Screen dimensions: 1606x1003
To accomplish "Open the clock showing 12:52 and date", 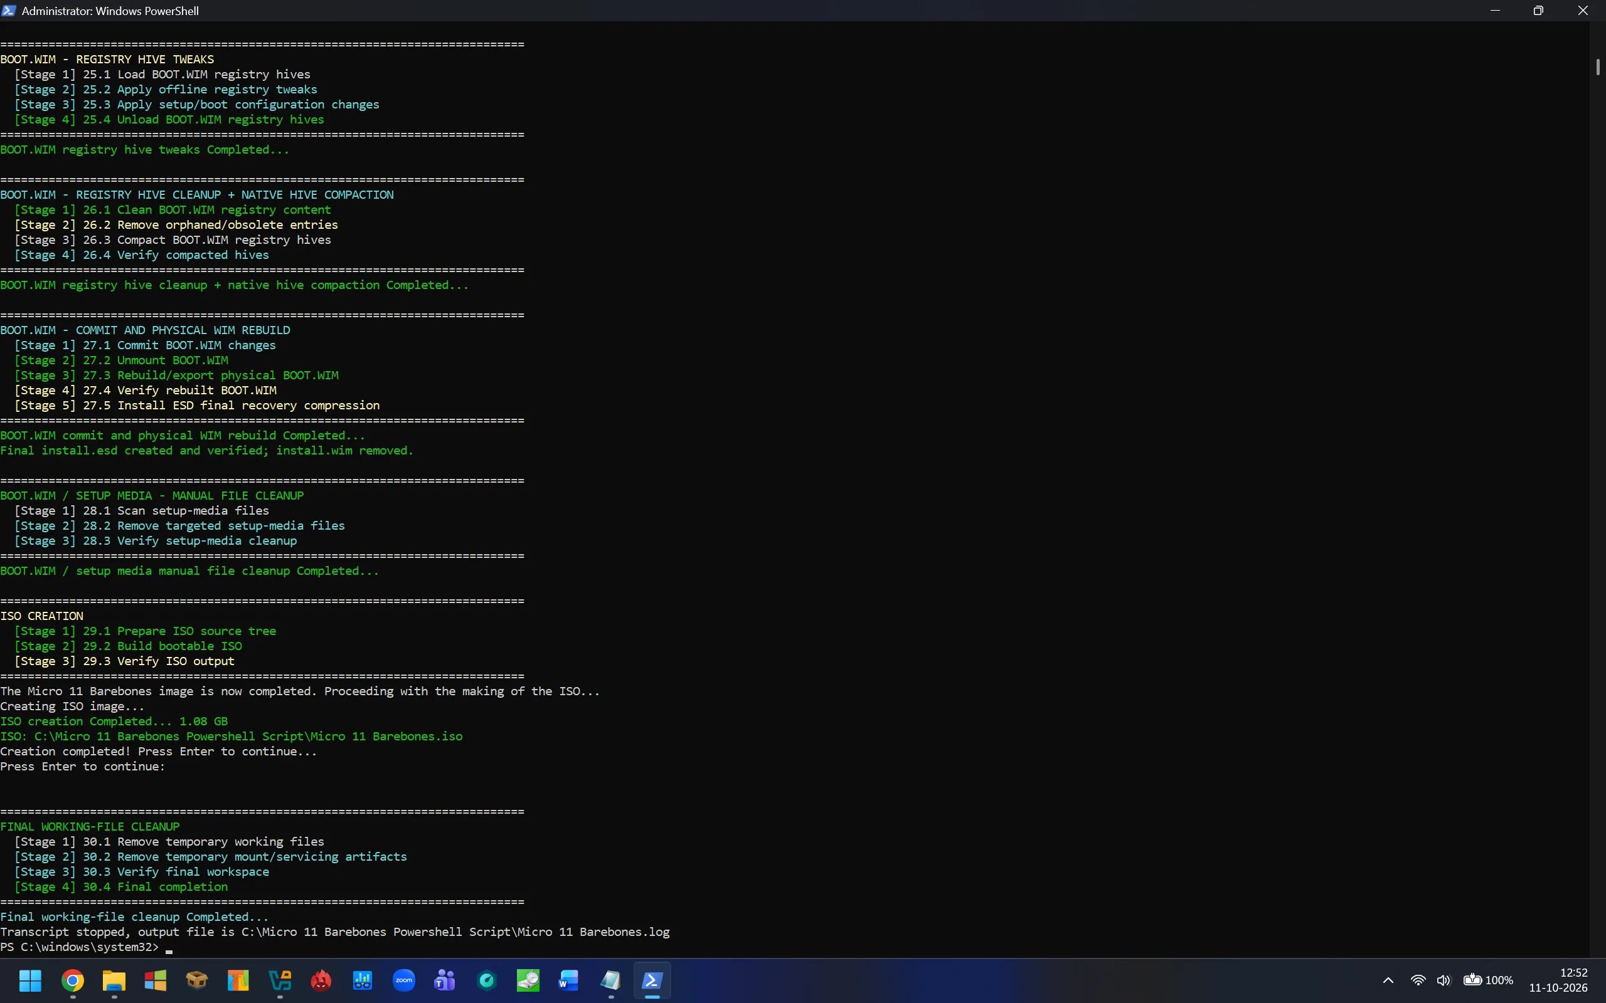I will [x=1558, y=980].
